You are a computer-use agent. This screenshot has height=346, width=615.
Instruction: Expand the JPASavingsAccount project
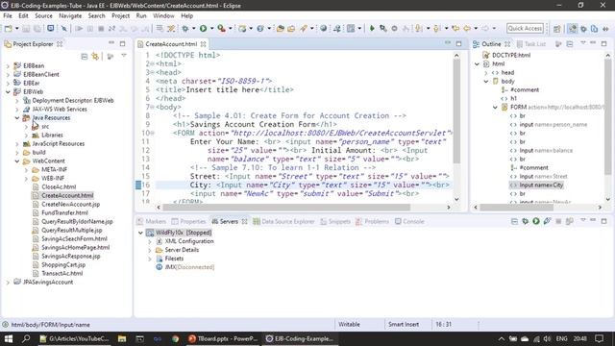point(8,282)
